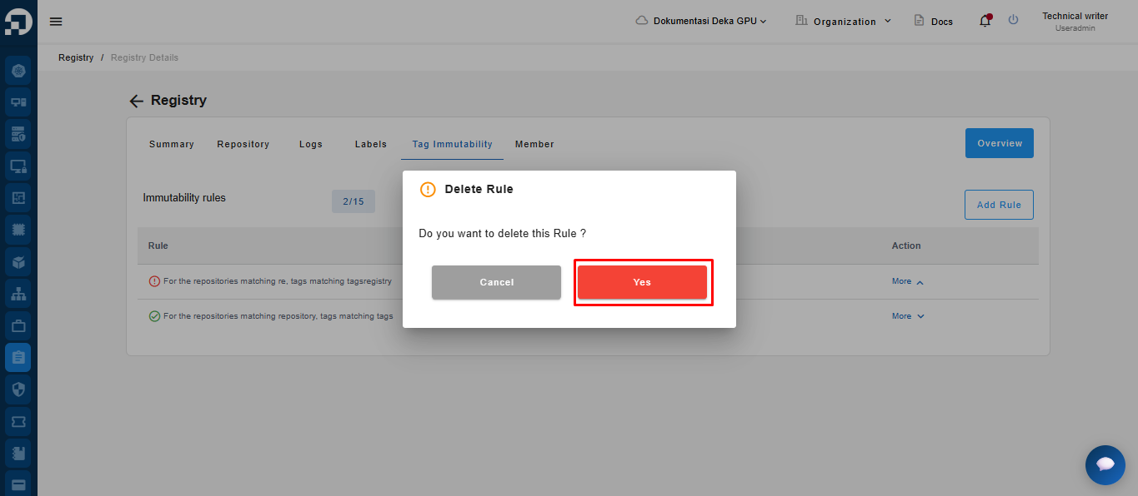Open the Organization dropdown

click(x=844, y=21)
